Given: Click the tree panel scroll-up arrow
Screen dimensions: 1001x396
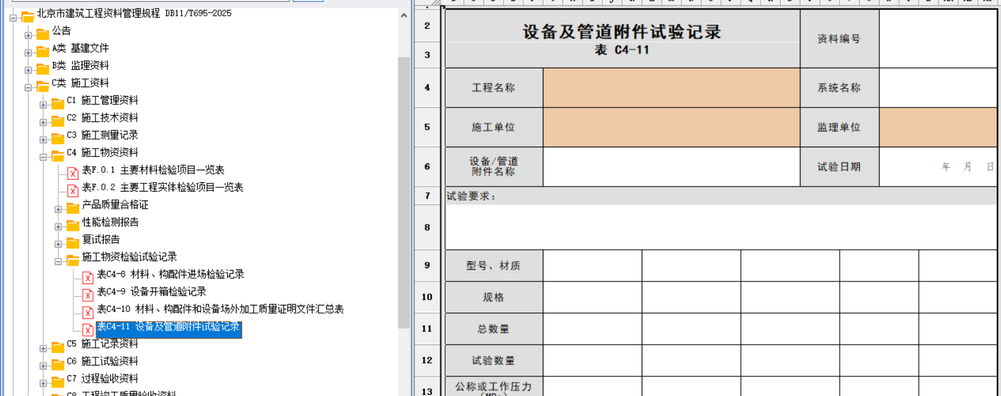Looking at the screenshot, I should 404,16.
